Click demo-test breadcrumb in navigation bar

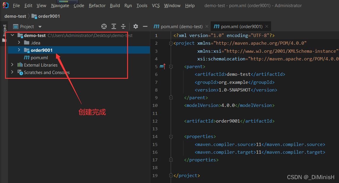(x=15, y=16)
